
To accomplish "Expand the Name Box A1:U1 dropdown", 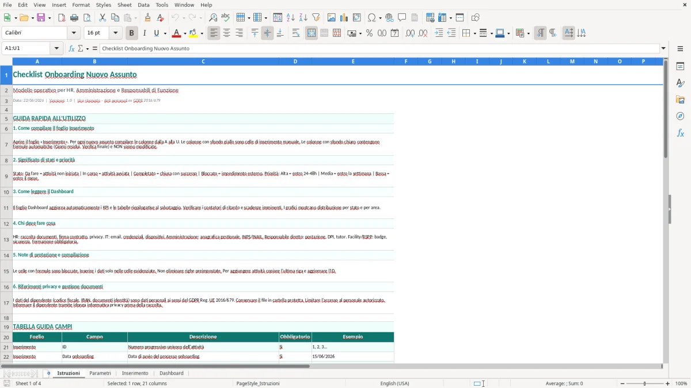I will coord(56,48).
